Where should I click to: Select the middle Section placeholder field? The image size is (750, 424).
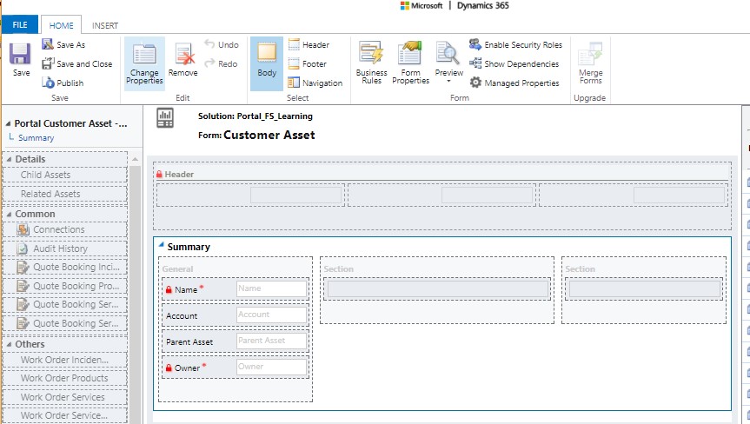[437, 289]
